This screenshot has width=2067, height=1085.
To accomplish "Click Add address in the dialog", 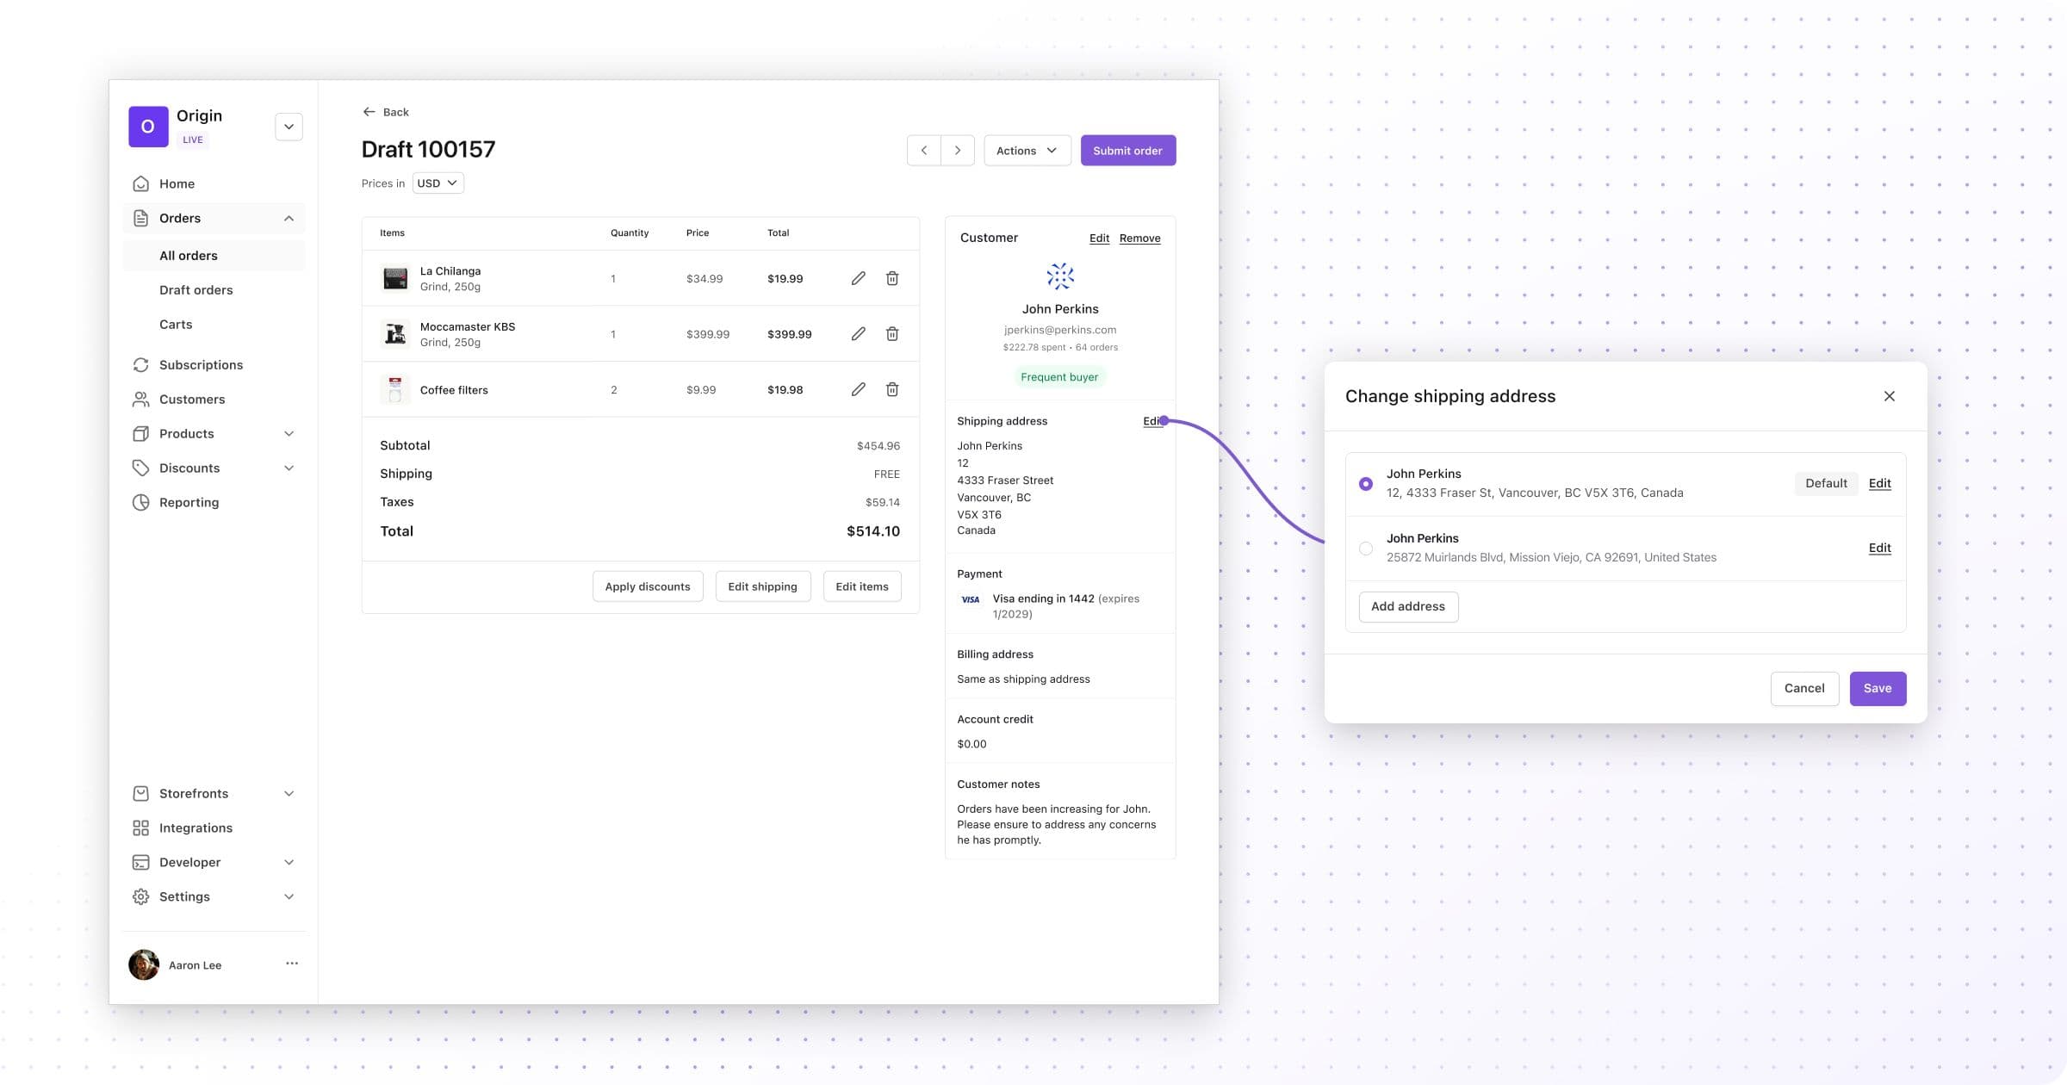I will [1408, 606].
